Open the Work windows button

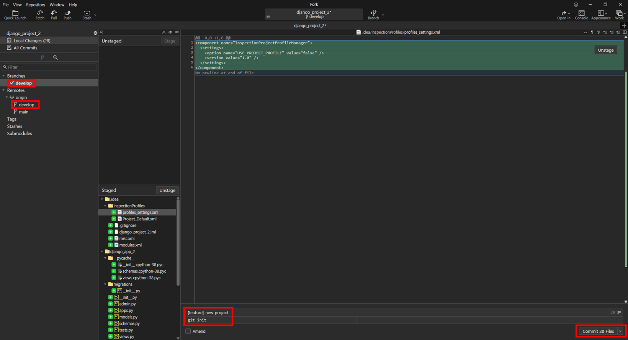coord(619,15)
